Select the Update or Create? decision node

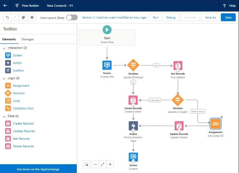pos(178,100)
